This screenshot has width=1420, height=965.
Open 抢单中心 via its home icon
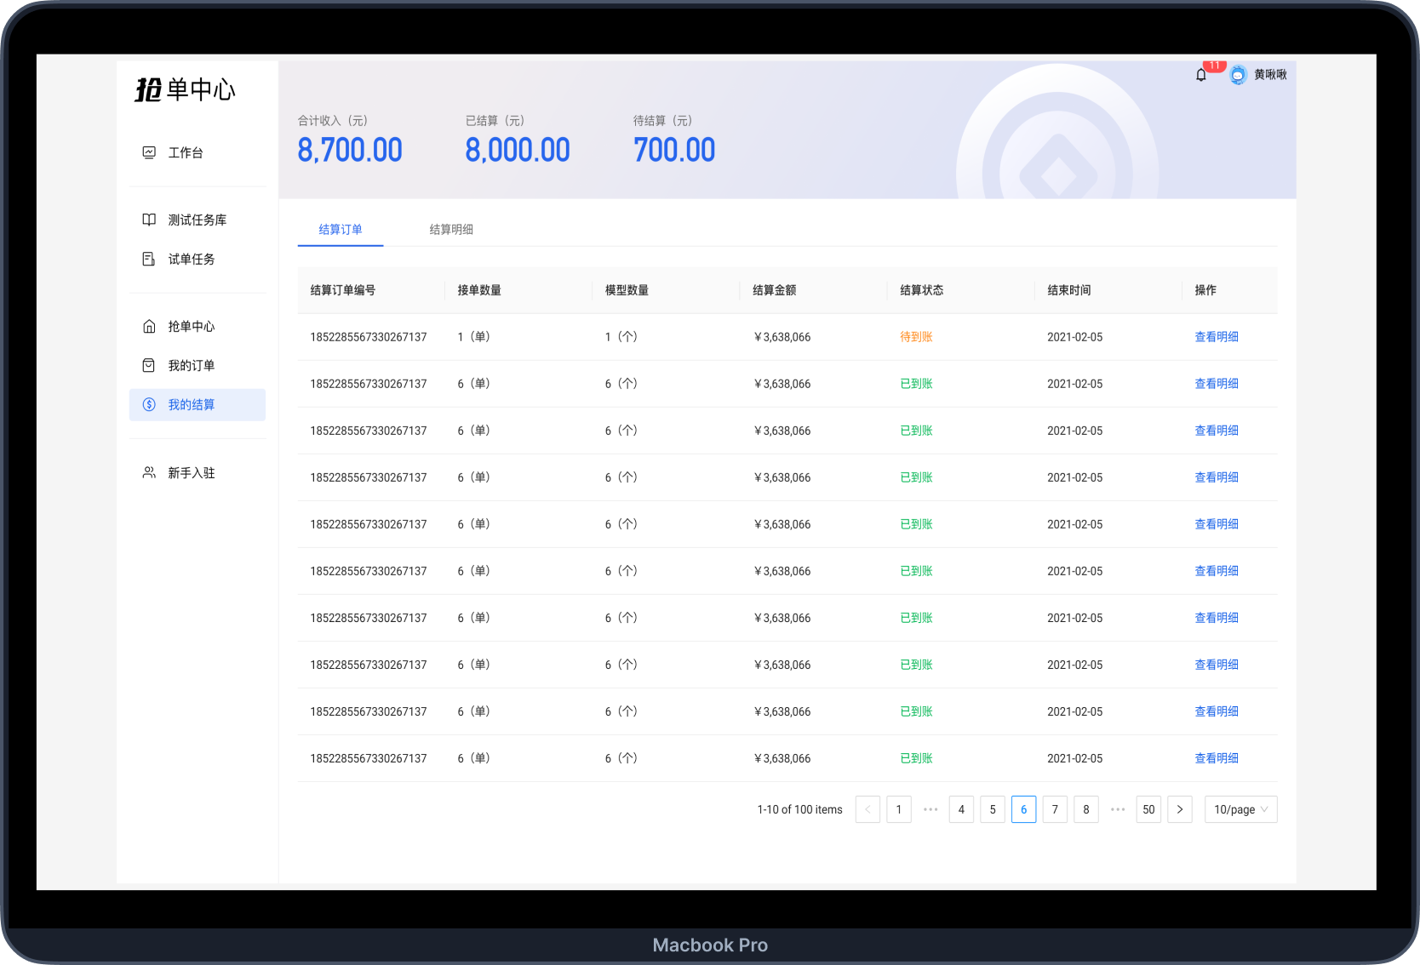[149, 326]
